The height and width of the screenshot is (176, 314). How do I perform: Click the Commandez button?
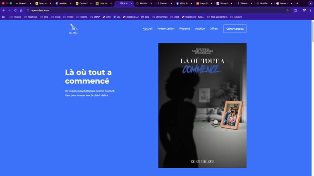click(x=235, y=29)
